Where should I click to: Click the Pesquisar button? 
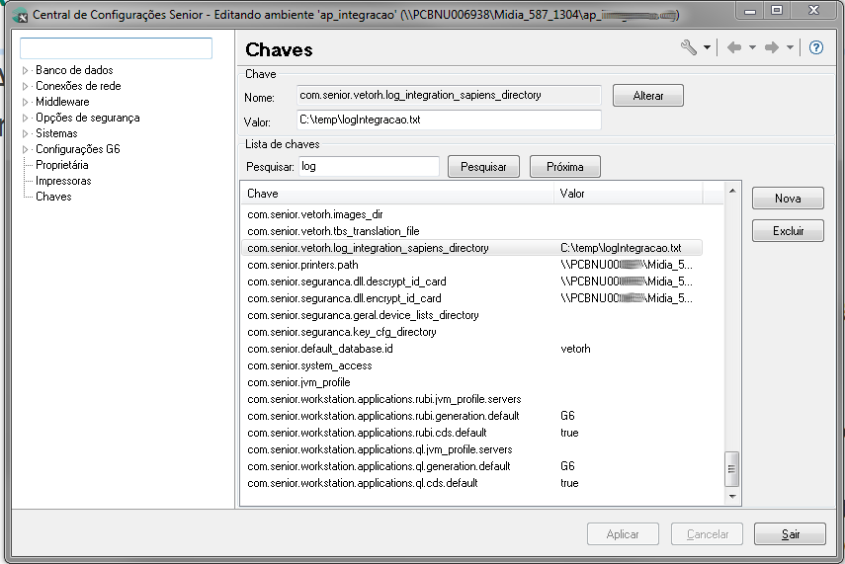(x=483, y=167)
